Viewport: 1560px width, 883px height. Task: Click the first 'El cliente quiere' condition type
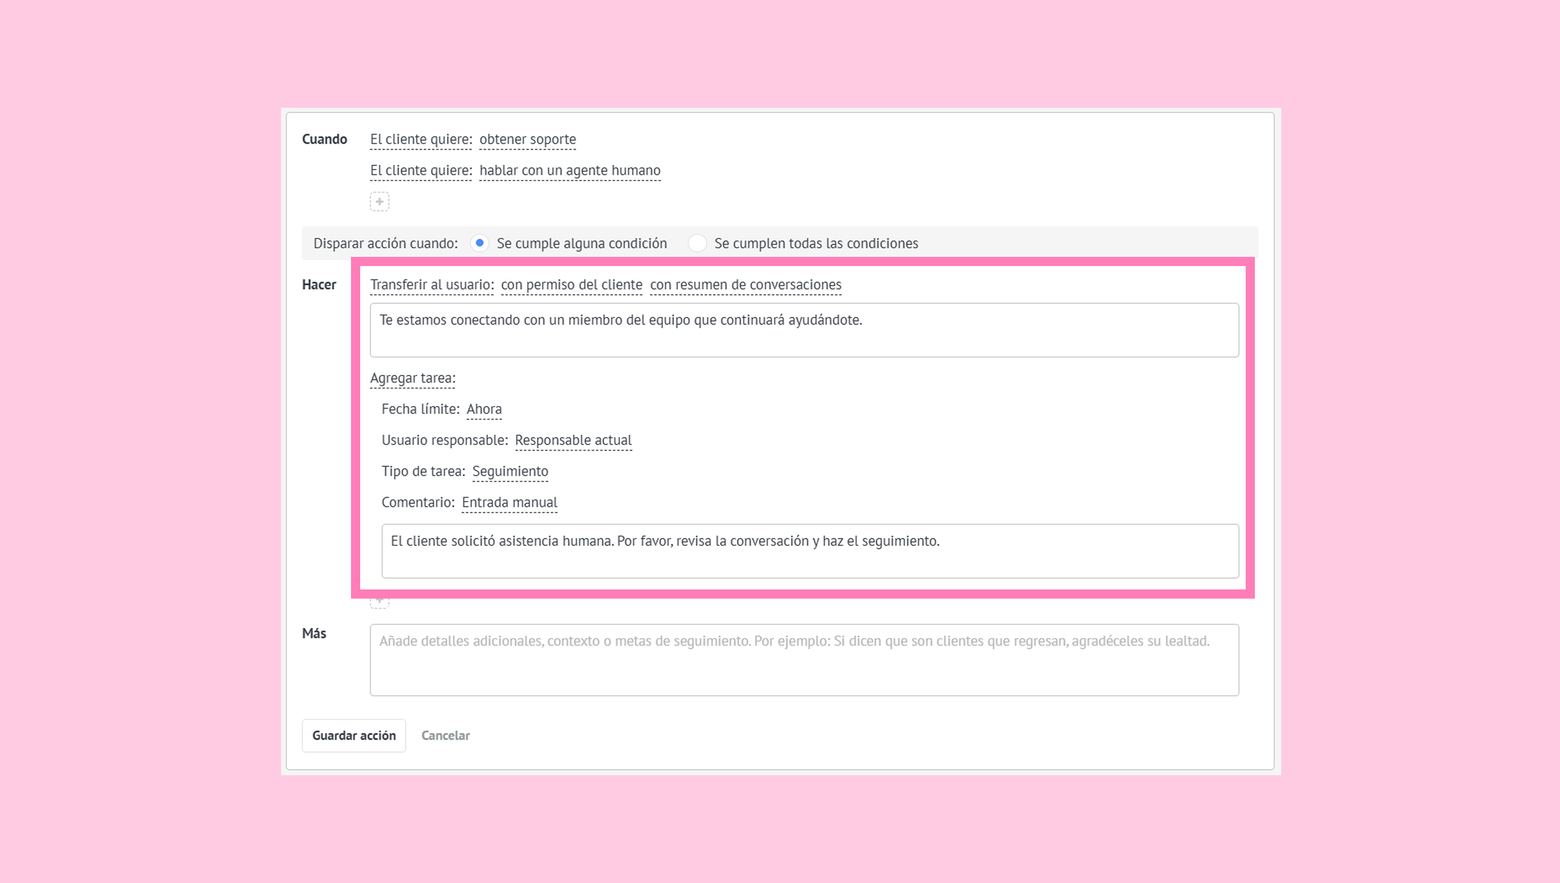tap(420, 139)
